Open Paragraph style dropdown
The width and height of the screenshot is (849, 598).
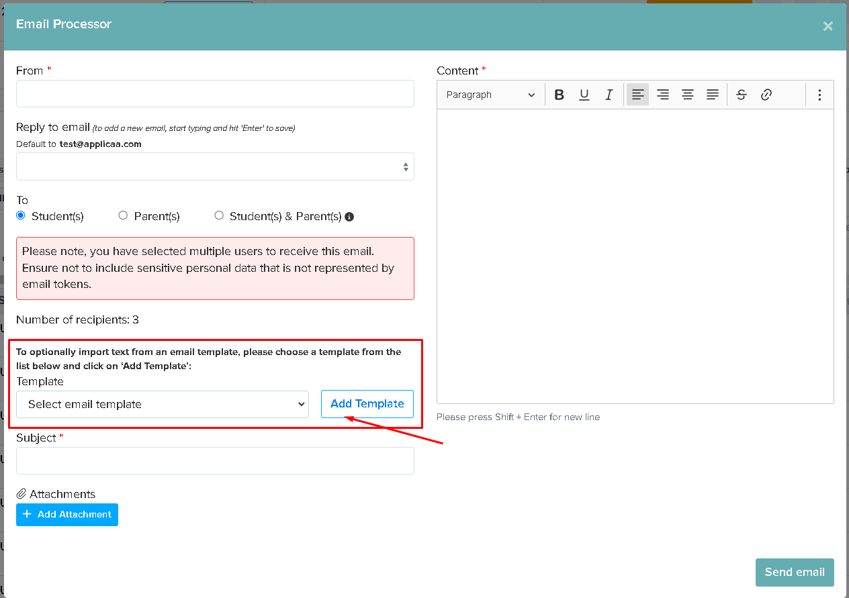(x=490, y=95)
